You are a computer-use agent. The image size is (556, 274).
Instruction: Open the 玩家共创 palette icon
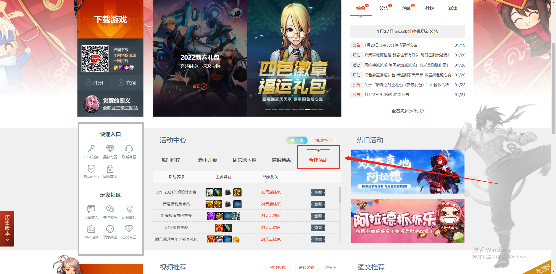(110, 229)
